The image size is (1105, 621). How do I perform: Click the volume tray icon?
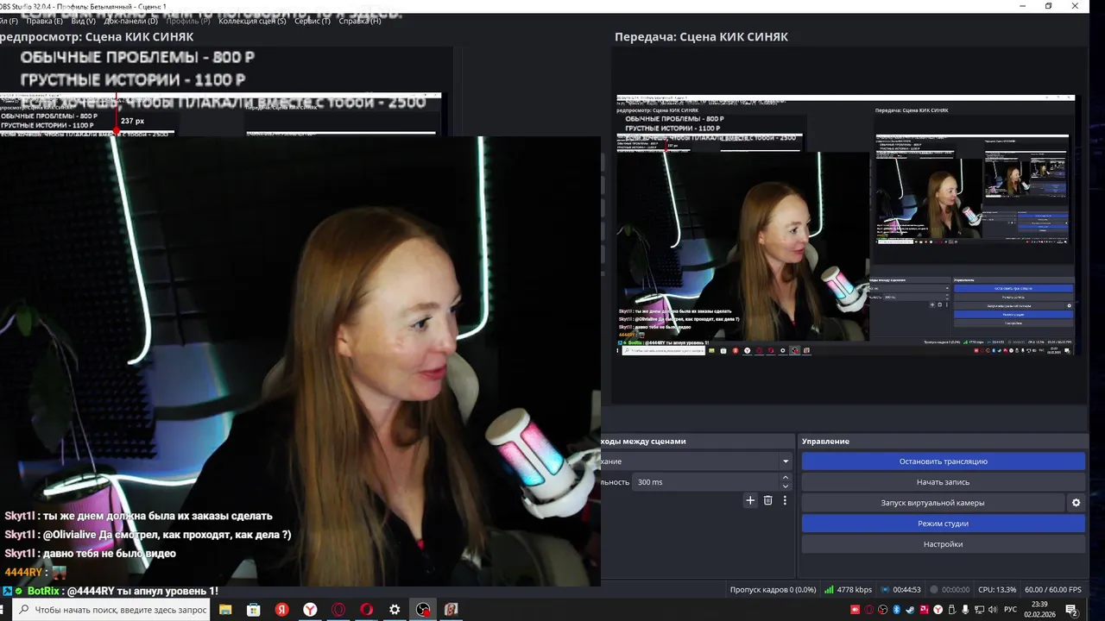(994, 610)
